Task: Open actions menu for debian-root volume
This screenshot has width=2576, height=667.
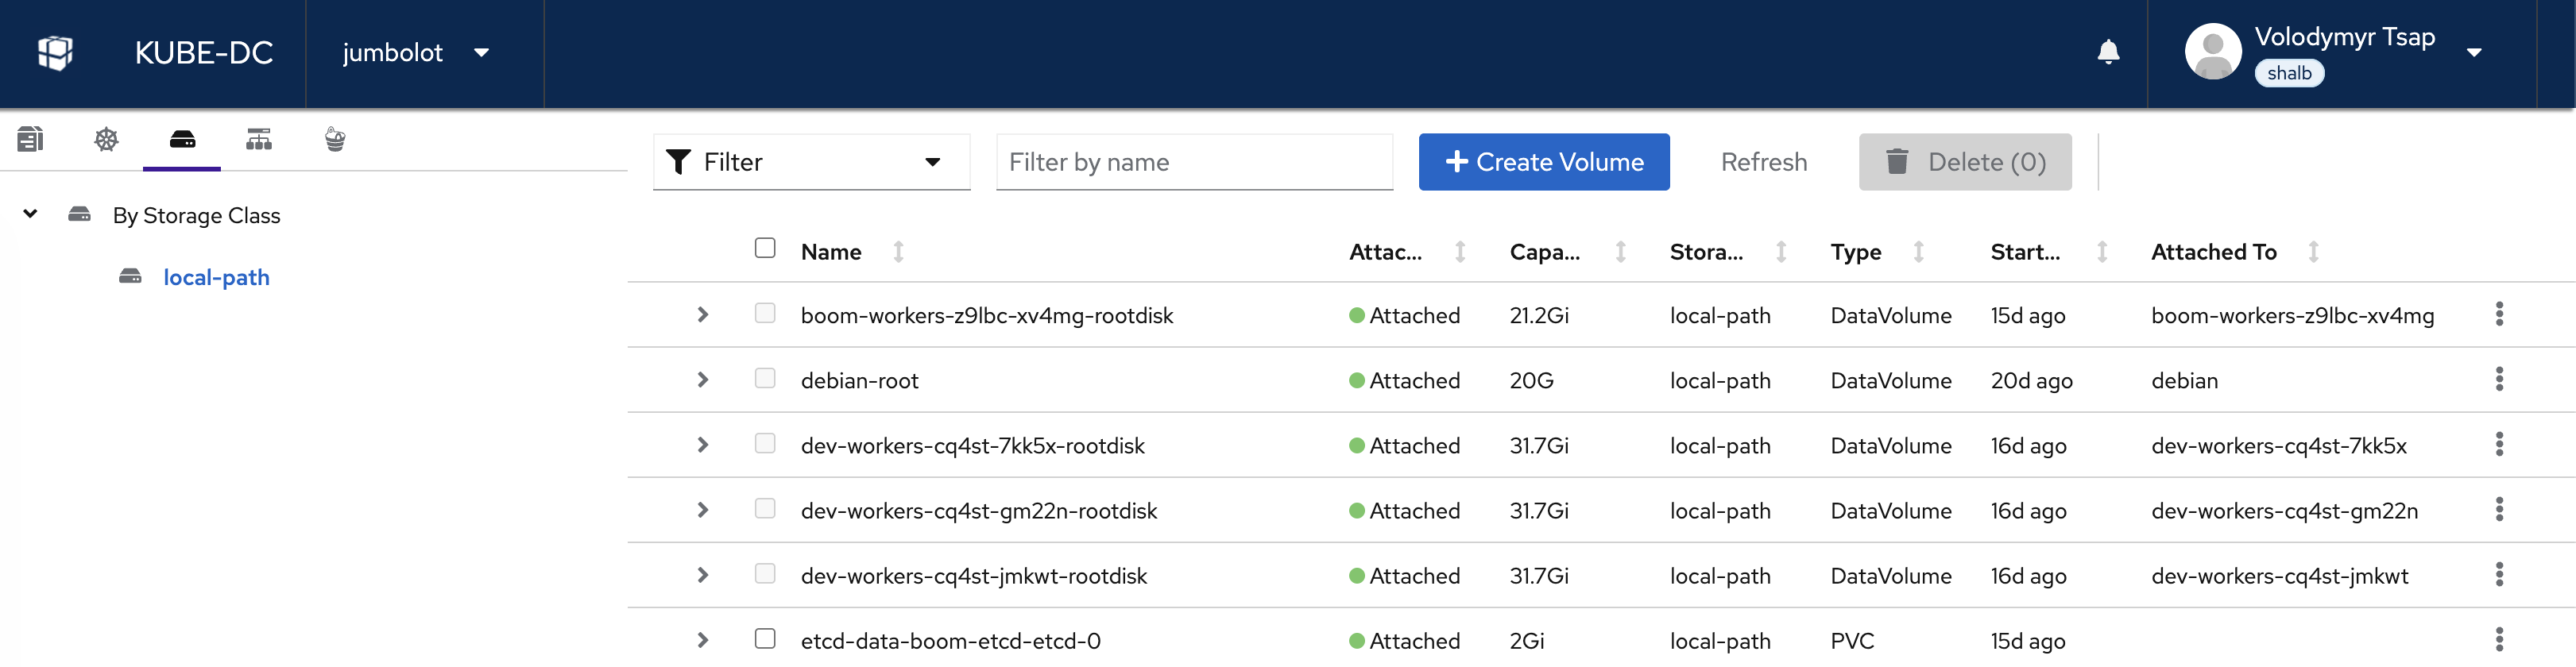Action: pyautogui.click(x=2498, y=380)
